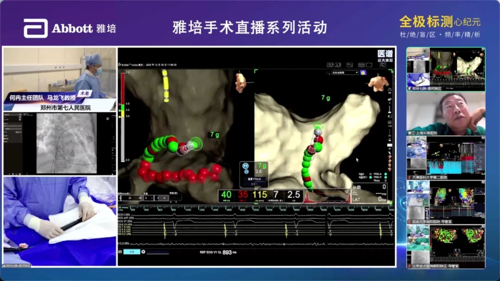This screenshot has height=281, width=500.
Task: Click the zoom magnifier icon in top toolbar
Action: coord(330,65)
